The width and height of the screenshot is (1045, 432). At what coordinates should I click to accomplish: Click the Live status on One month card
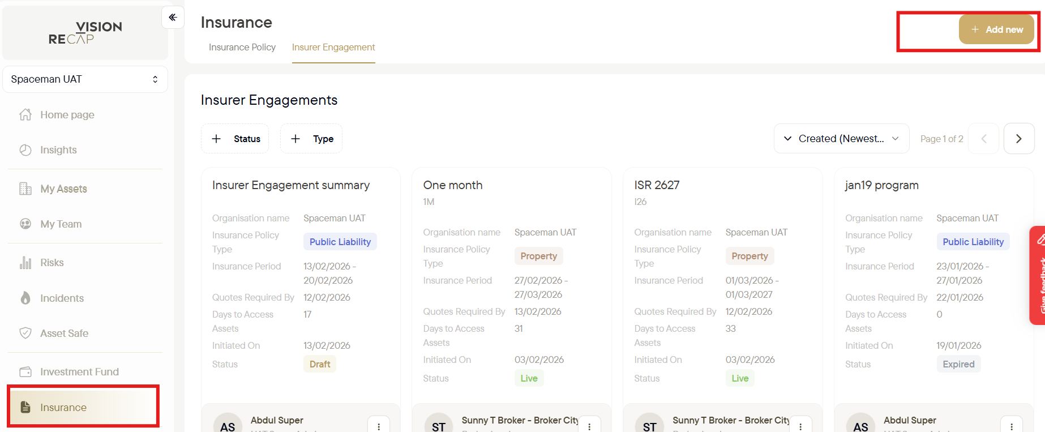tap(529, 378)
